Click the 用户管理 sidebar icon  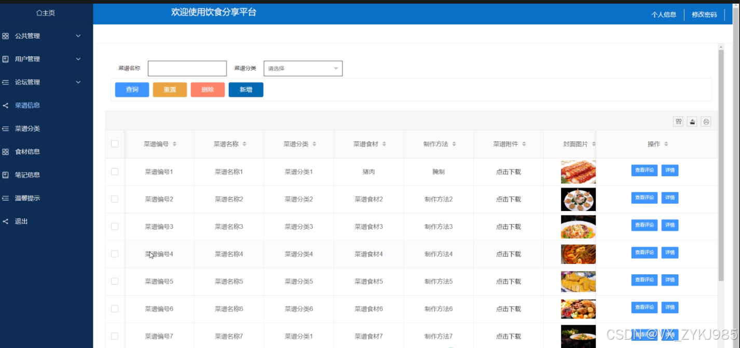(x=5, y=59)
